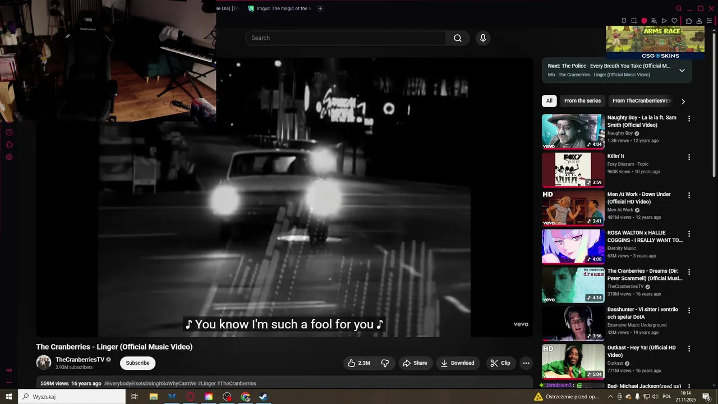Image resolution: width=718 pixels, height=404 pixels.
Task: Open Steam from the taskbar
Action: click(263, 397)
